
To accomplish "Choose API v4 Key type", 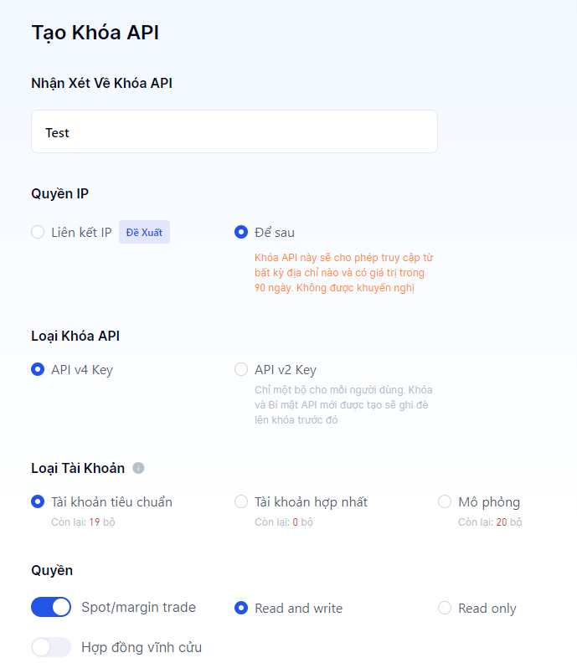I will tap(38, 369).
